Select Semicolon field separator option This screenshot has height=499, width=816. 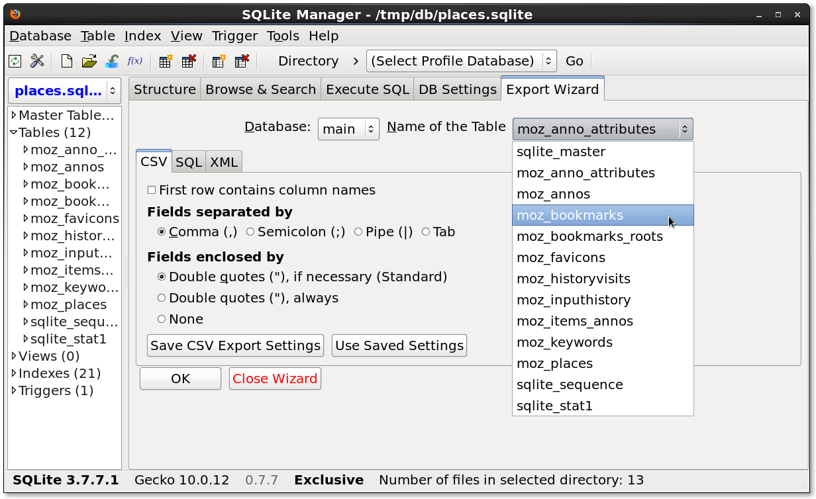tap(250, 232)
